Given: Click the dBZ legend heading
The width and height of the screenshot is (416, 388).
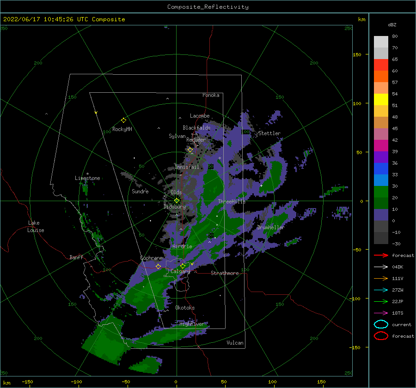Looking at the screenshot, I should tap(392, 24).
